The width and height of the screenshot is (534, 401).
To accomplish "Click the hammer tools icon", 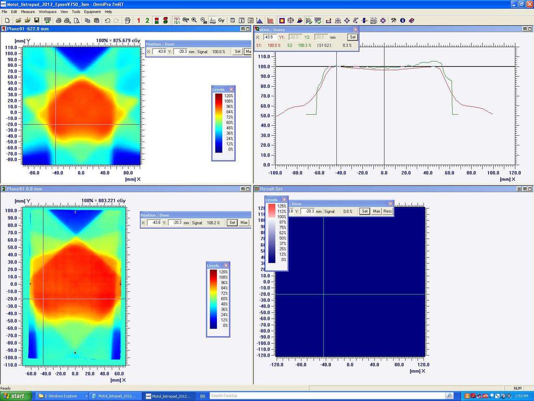I will (393, 20).
